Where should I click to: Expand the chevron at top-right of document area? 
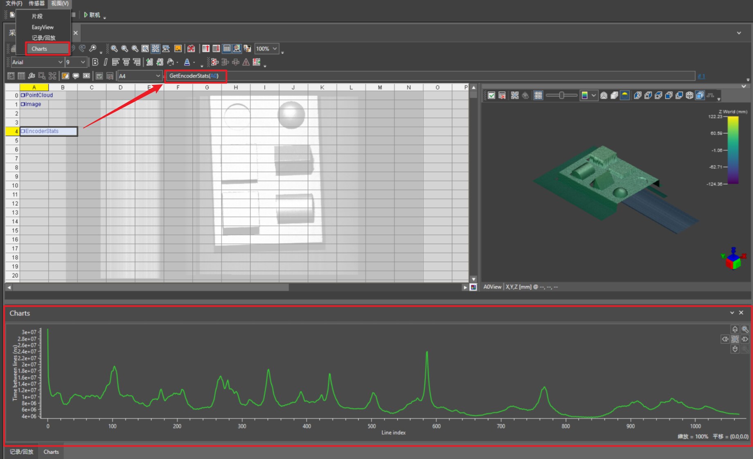pyautogui.click(x=739, y=33)
